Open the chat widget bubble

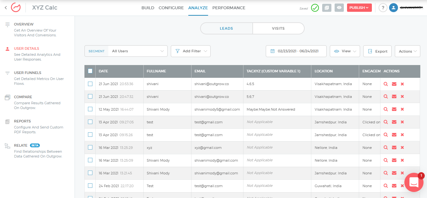414,182
